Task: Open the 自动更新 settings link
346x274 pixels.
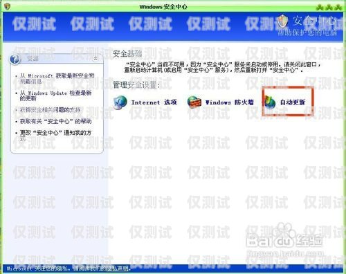Action: (293, 102)
